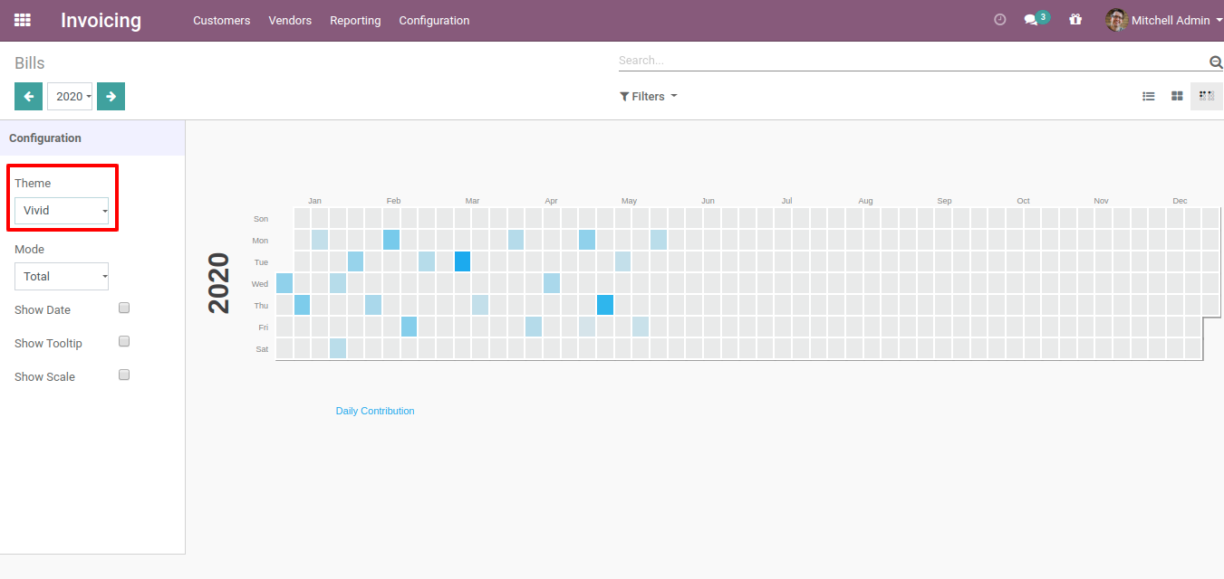Enable the Show Tooltip checkbox

click(124, 342)
